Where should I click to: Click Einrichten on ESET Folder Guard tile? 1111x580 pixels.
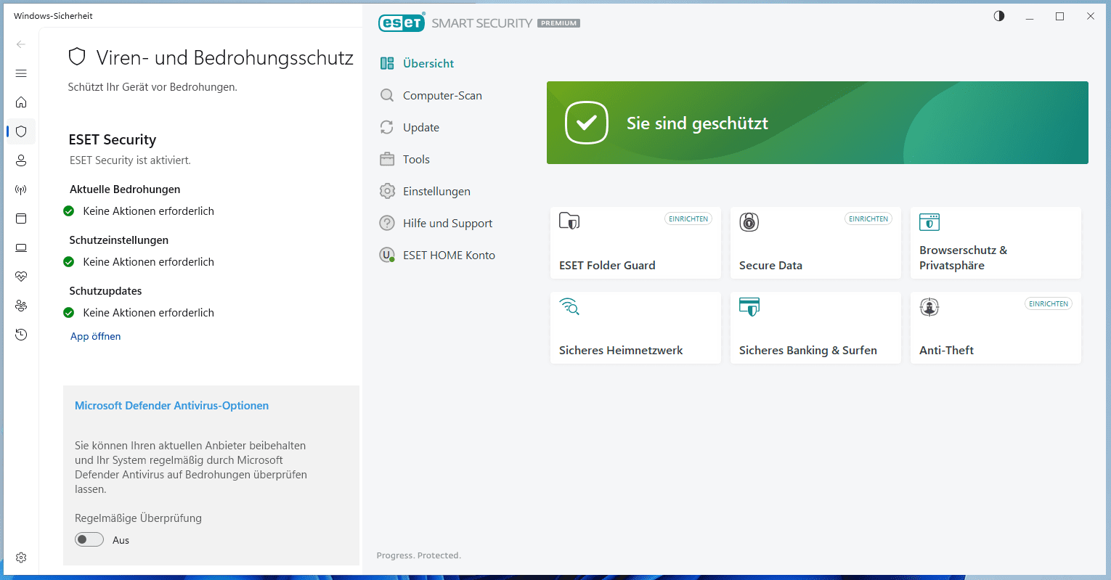coord(688,218)
